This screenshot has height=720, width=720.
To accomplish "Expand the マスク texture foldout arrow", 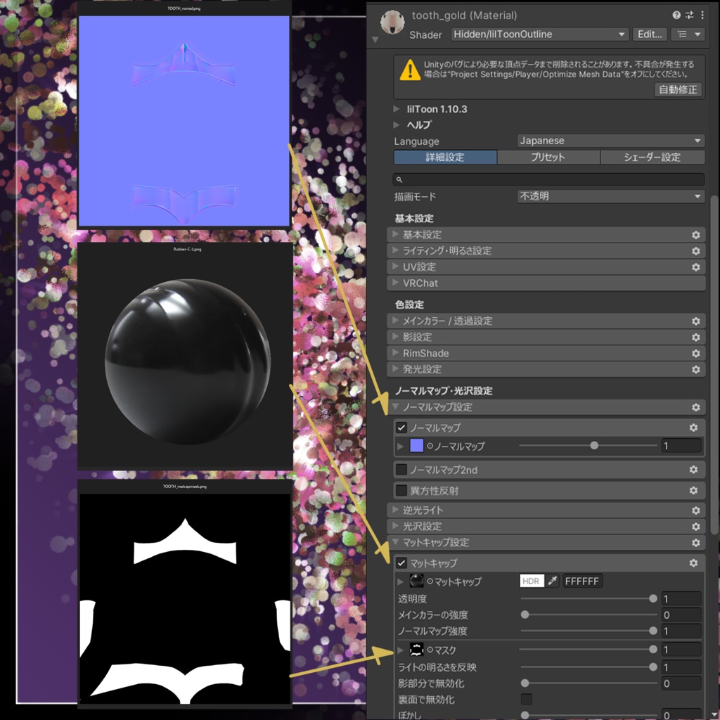I will 400,650.
